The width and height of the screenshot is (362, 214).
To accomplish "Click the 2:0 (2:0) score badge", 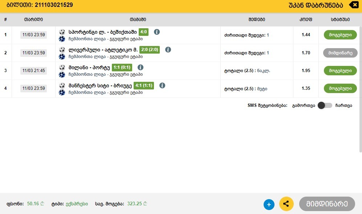I will pyautogui.click(x=150, y=50).
